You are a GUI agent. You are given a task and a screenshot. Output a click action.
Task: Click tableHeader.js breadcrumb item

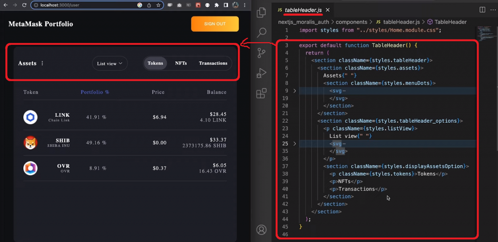coord(398,22)
